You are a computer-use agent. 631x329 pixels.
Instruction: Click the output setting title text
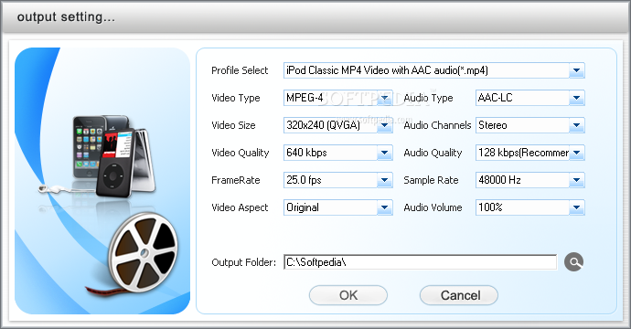(66, 16)
